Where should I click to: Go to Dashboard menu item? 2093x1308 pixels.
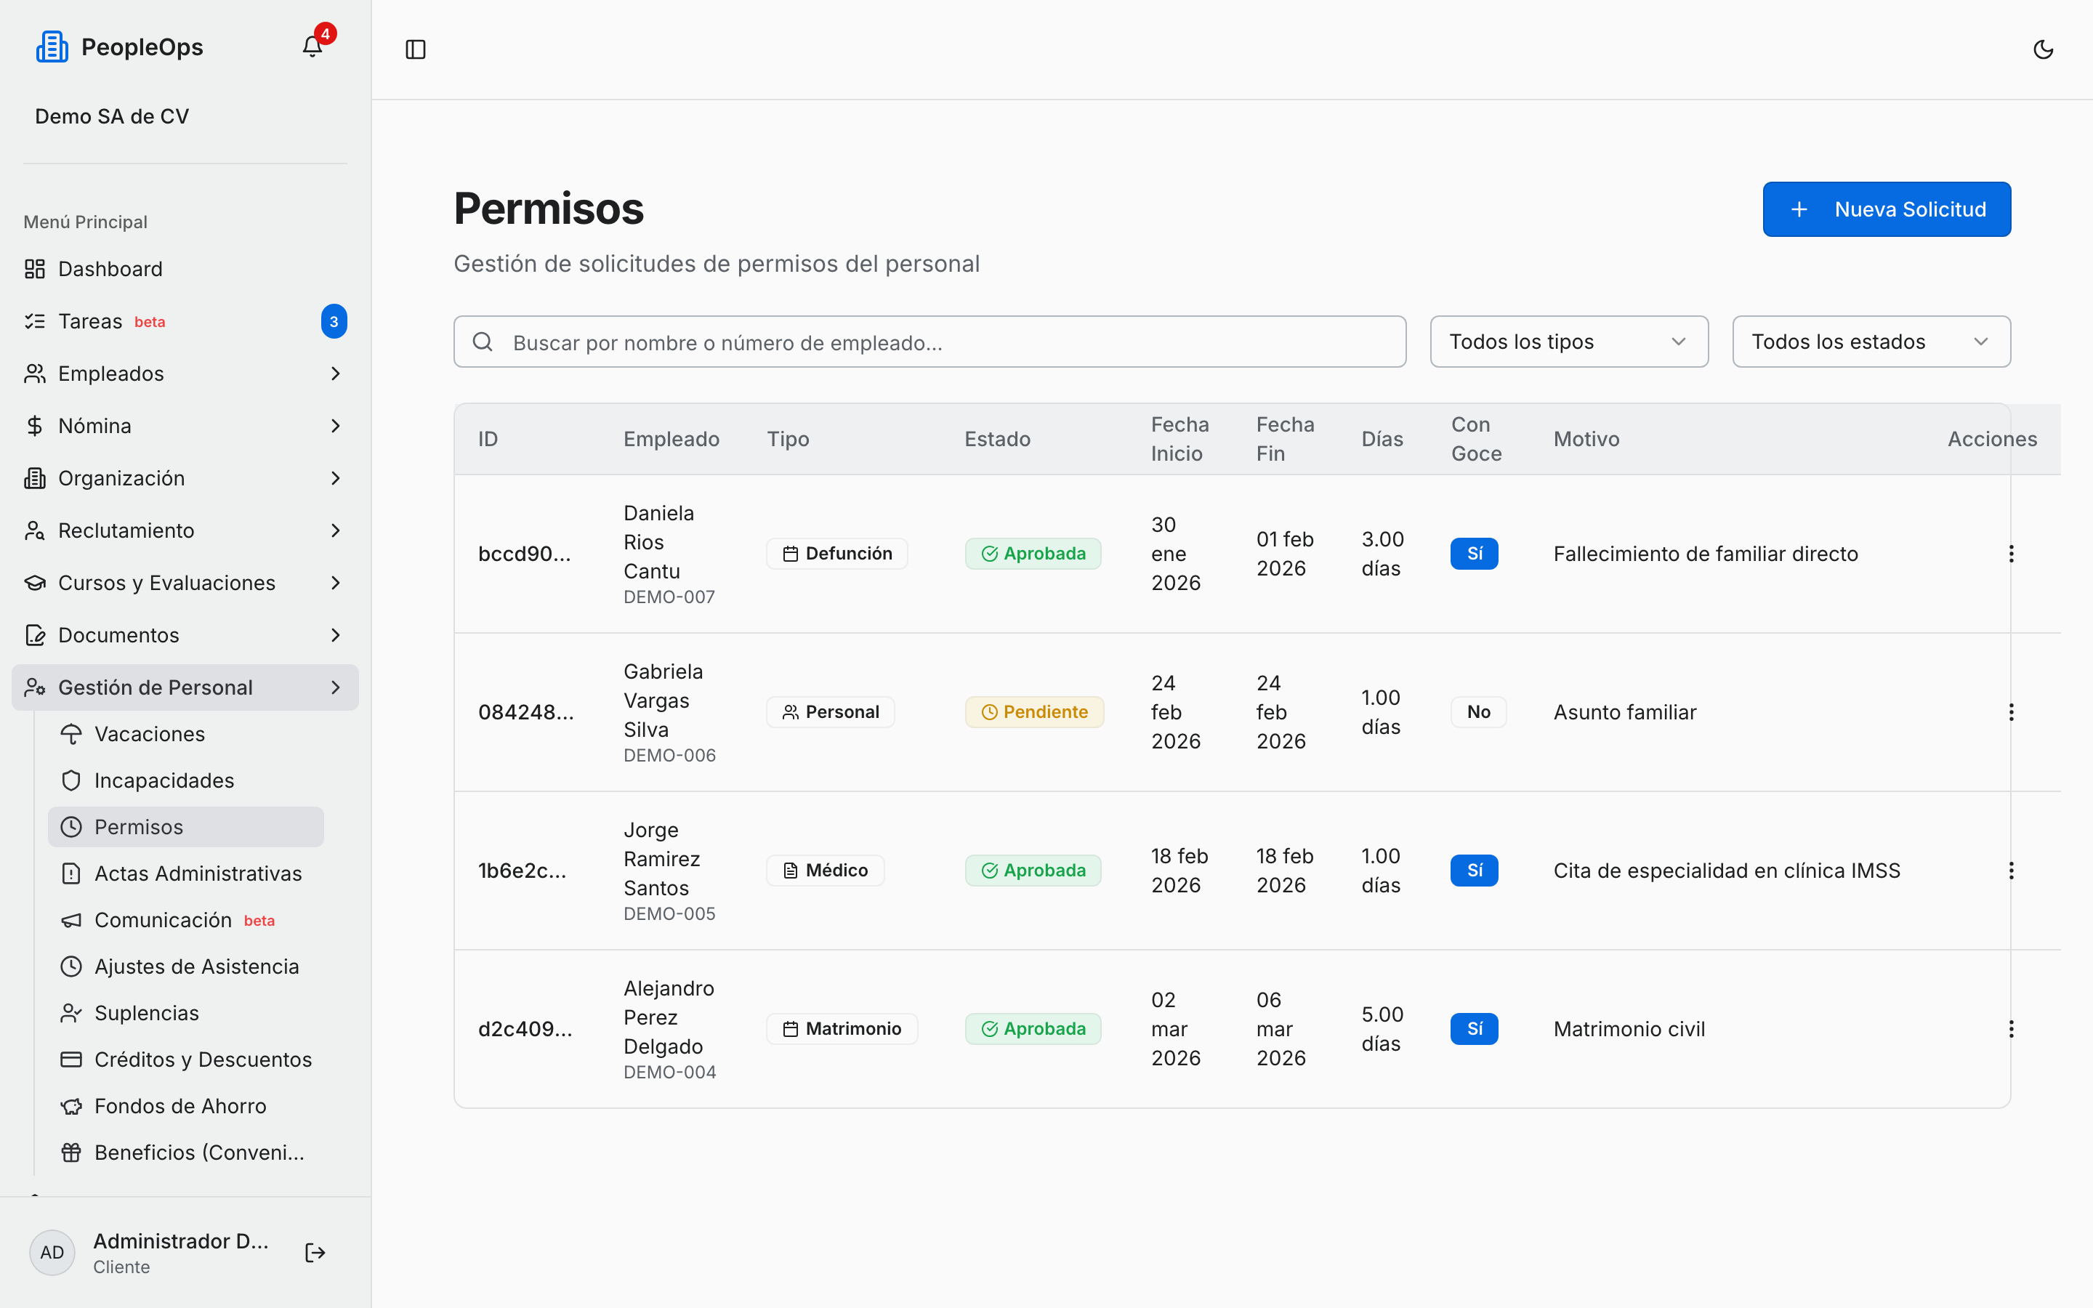pyautogui.click(x=185, y=269)
